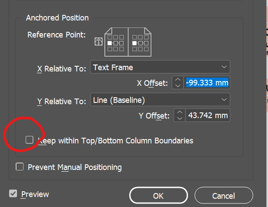This screenshot has height=207, width=268.
Task: Select right-middle reference point on right page
Action: (x=147, y=43)
